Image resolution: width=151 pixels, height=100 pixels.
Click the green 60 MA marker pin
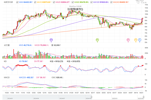[x=97, y=40]
